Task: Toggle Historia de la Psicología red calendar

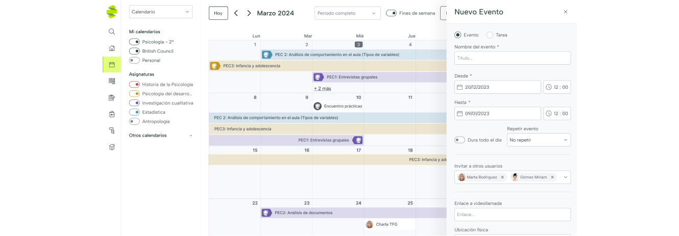Action: tap(134, 85)
